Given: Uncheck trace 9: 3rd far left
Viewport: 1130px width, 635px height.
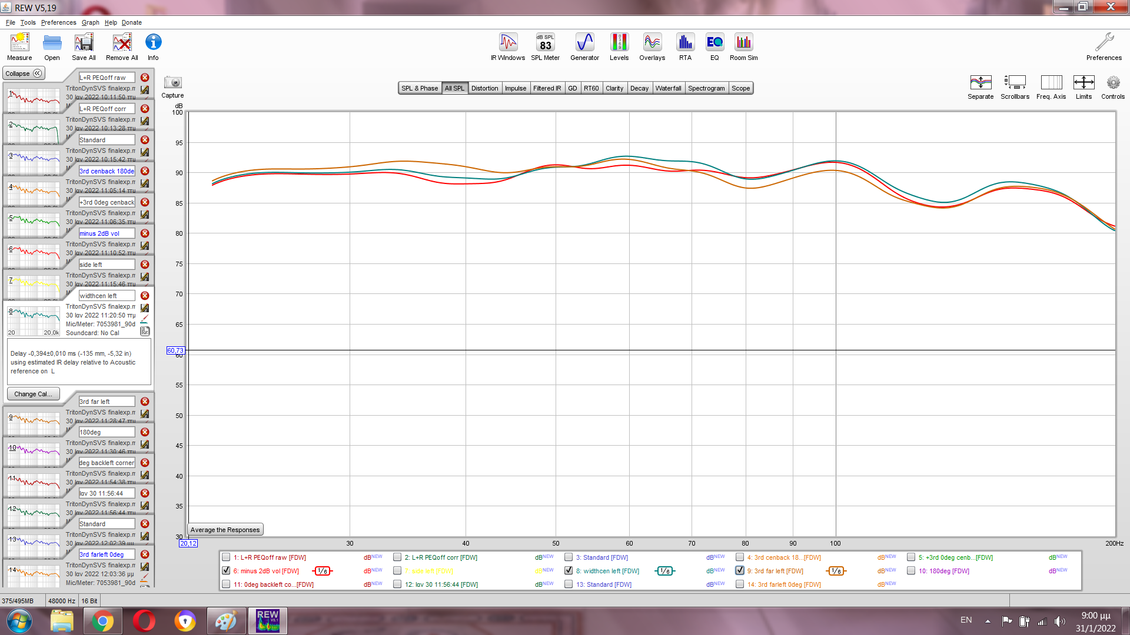Looking at the screenshot, I should click(740, 571).
